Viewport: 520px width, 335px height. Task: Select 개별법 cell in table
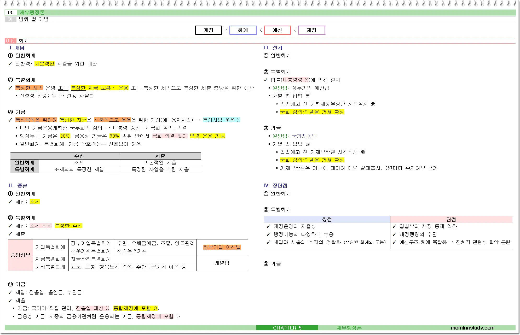click(x=222, y=263)
